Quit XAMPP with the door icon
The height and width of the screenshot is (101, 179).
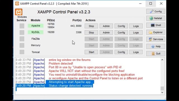(x=156, y=54)
